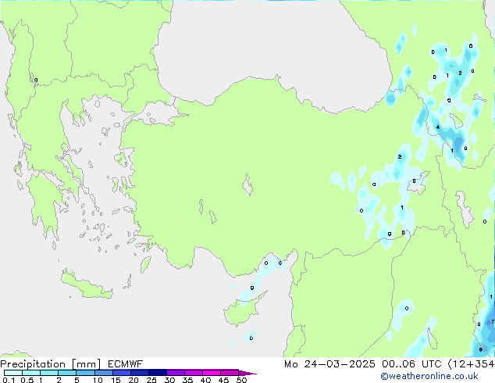Screen dimensions: 495x383
Task: Select the 25 to 30 mm dark navy swatch
Action: click(x=157, y=373)
